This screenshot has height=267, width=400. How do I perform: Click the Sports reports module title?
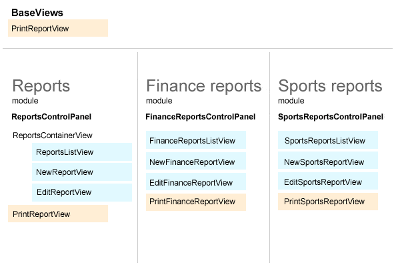(x=330, y=86)
